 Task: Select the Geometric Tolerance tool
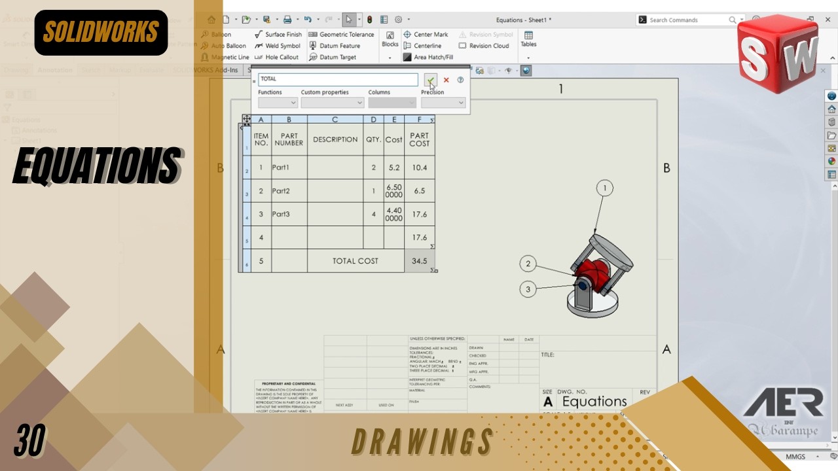point(341,34)
